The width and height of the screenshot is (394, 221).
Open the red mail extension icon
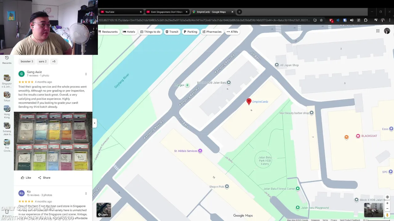click(331, 20)
